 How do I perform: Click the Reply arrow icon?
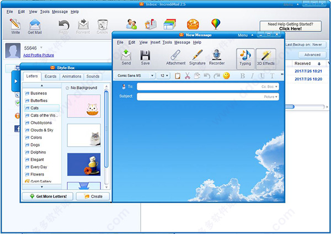click(64, 24)
